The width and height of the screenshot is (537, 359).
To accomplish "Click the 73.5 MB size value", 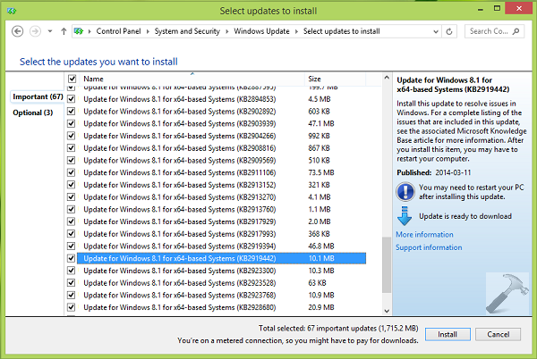I will coord(321,173).
